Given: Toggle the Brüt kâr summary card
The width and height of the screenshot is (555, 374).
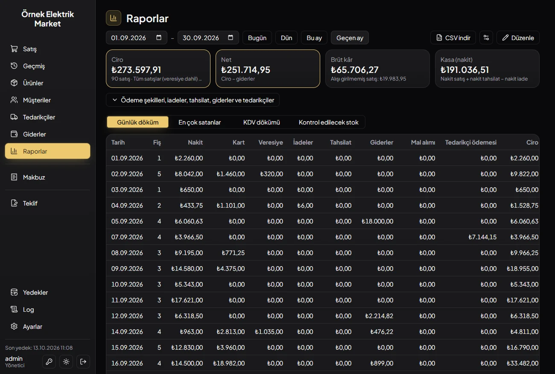Looking at the screenshot, I should click(377, 69).
